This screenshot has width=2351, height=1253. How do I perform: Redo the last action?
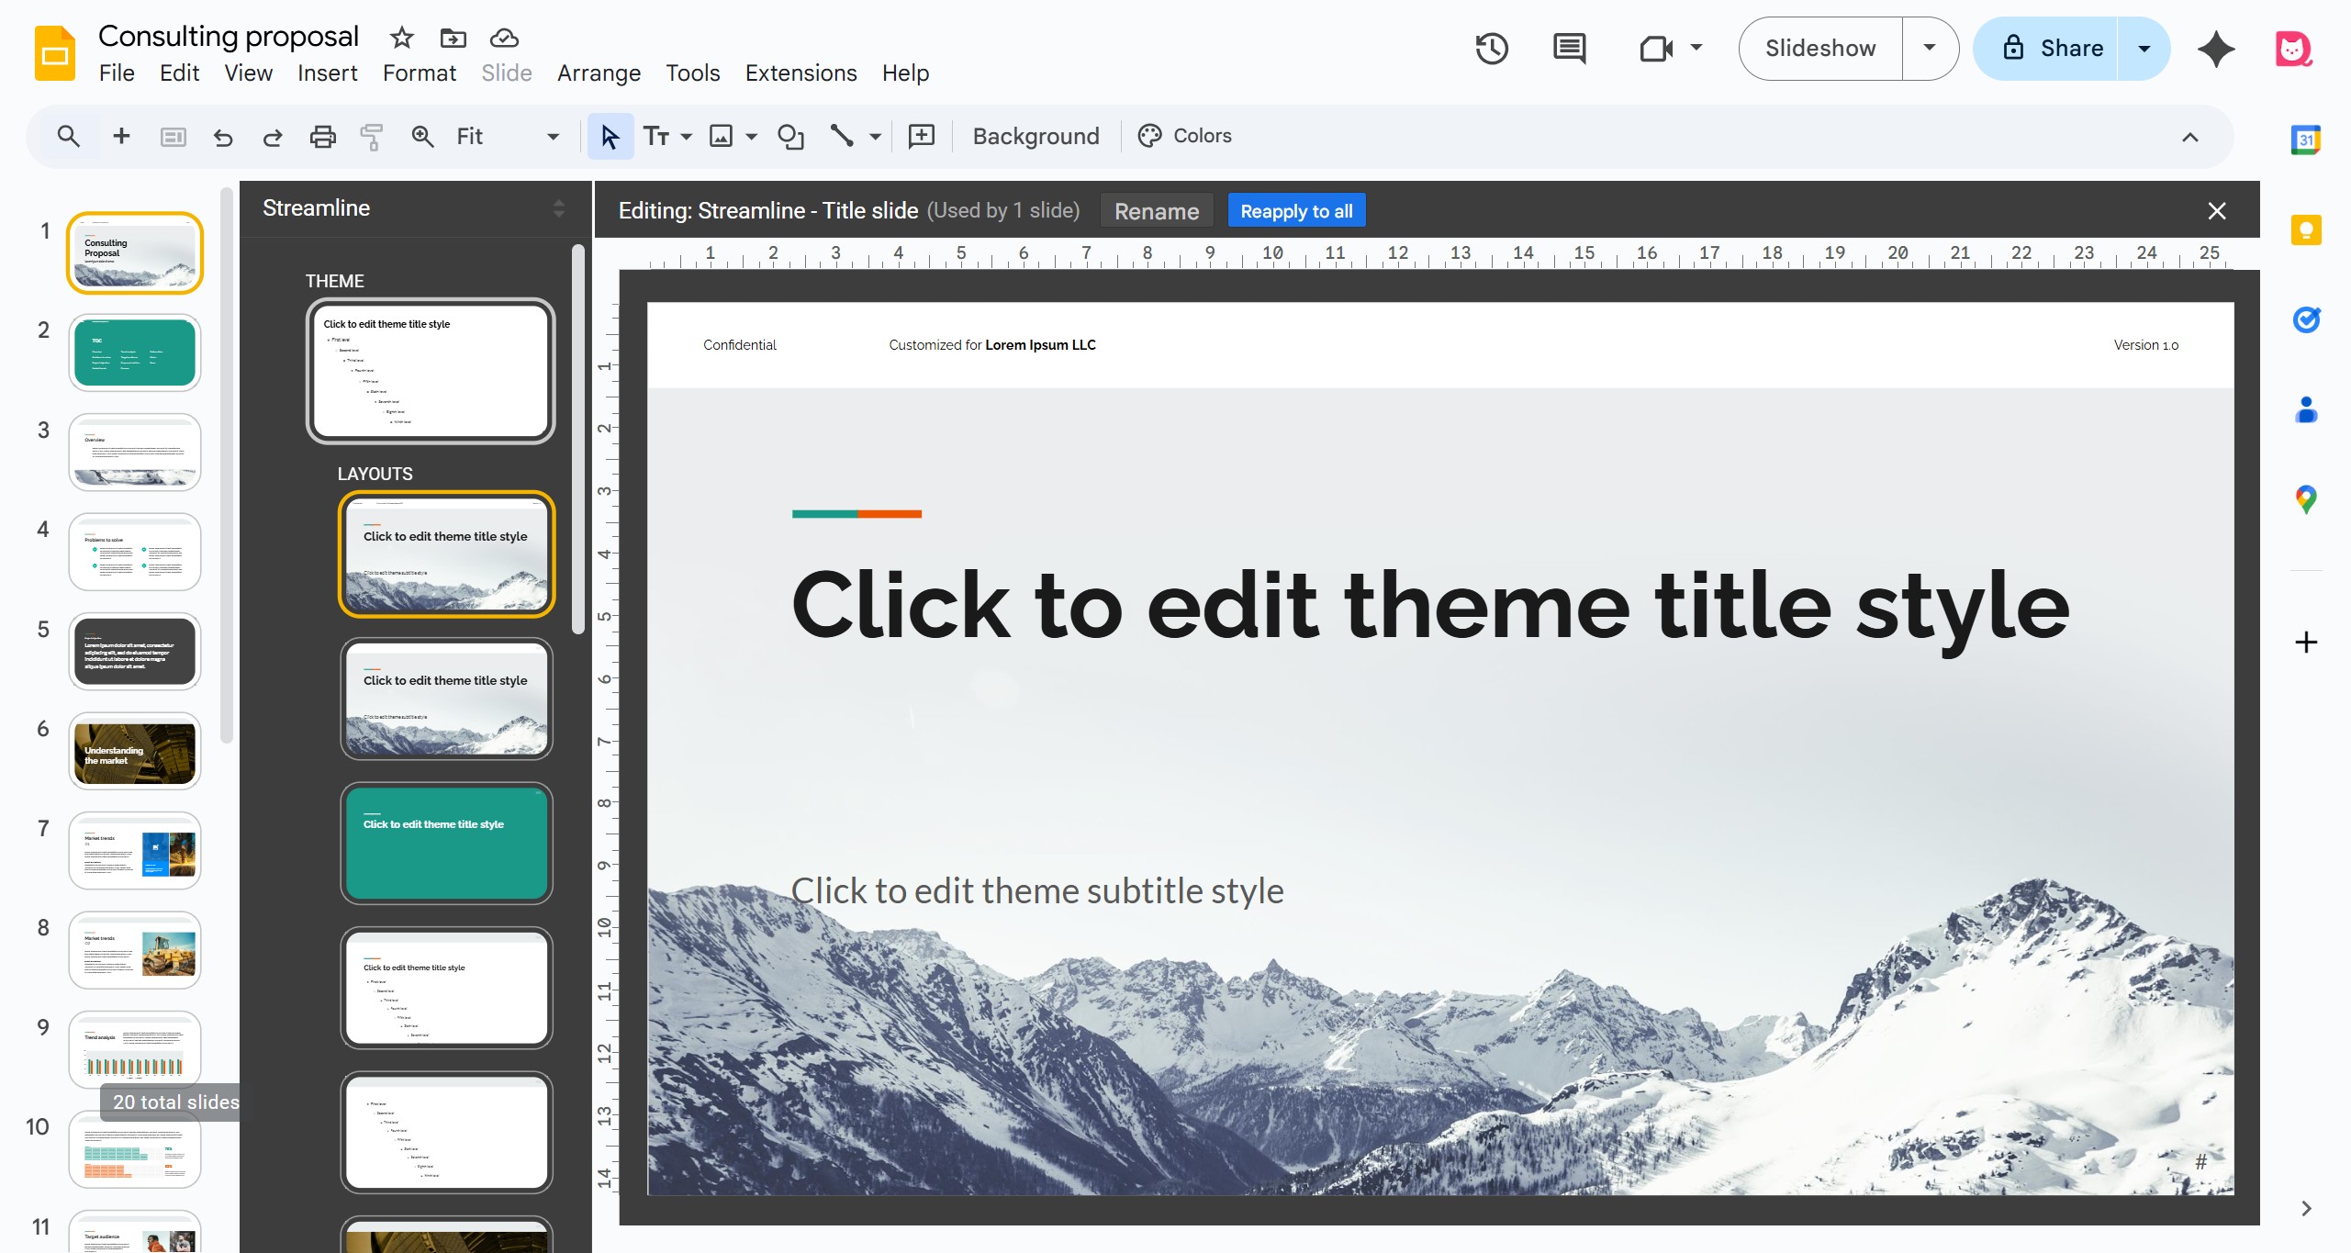pyautogui.click(x=272, y=137)
